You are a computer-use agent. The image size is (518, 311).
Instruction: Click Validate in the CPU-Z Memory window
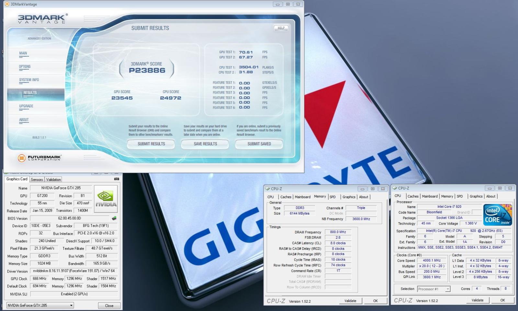pos(350,301)
